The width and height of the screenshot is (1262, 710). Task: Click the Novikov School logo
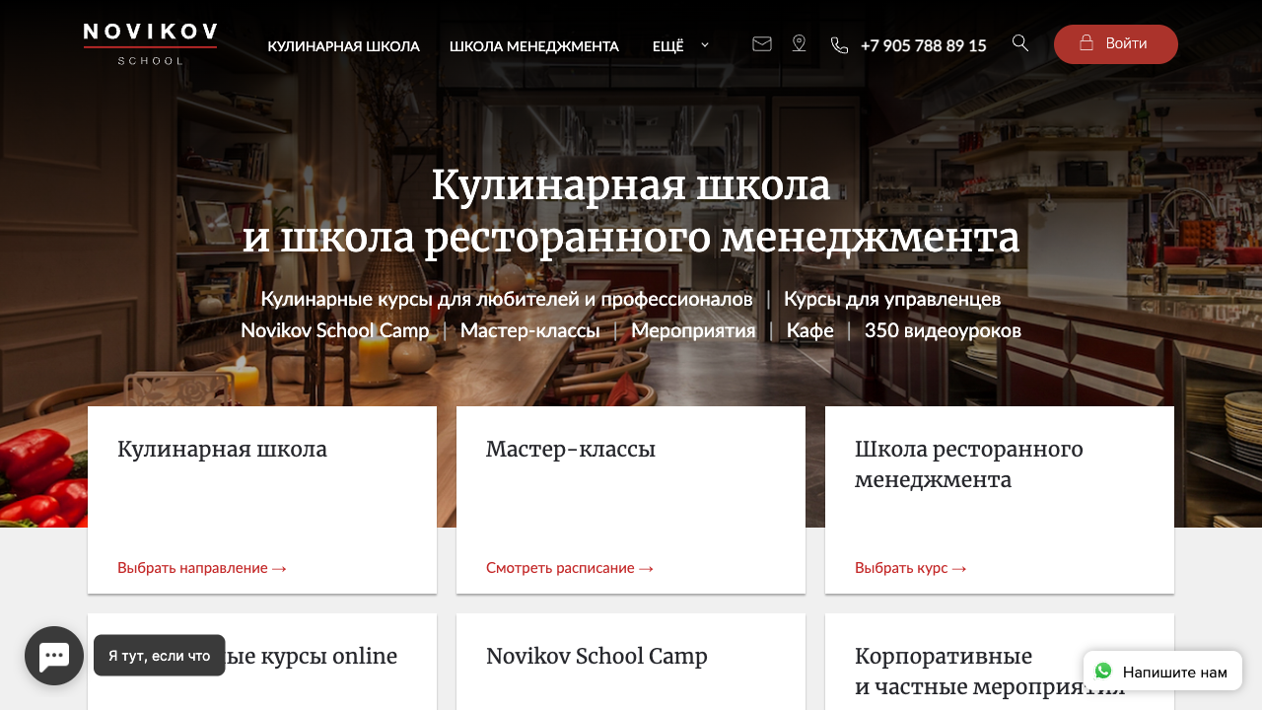click(x=150, y=44)
